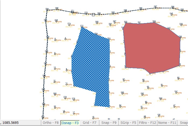Select point 236 on red polygon's right vertex
Image resolution: width=188 pixels, height=126 pixels.
pos(180,38)
